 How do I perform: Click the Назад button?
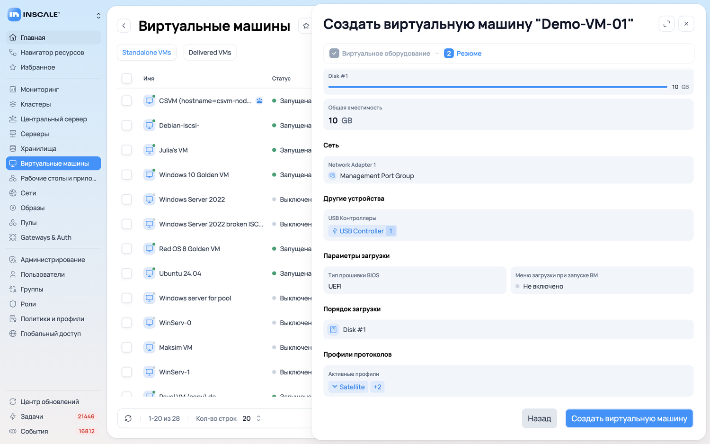540,418
